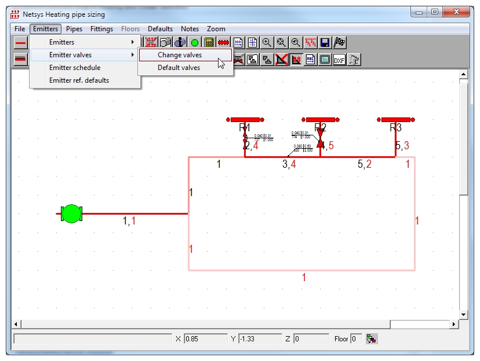Click the pipe label "1,1" near the pump

pyautogui.click(x=129, y=221)
